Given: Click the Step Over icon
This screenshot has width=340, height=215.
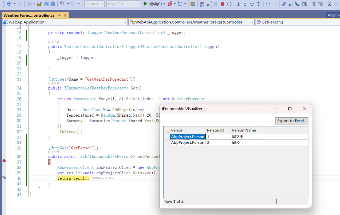Looking at the screenshot, I should click(252, 4).
